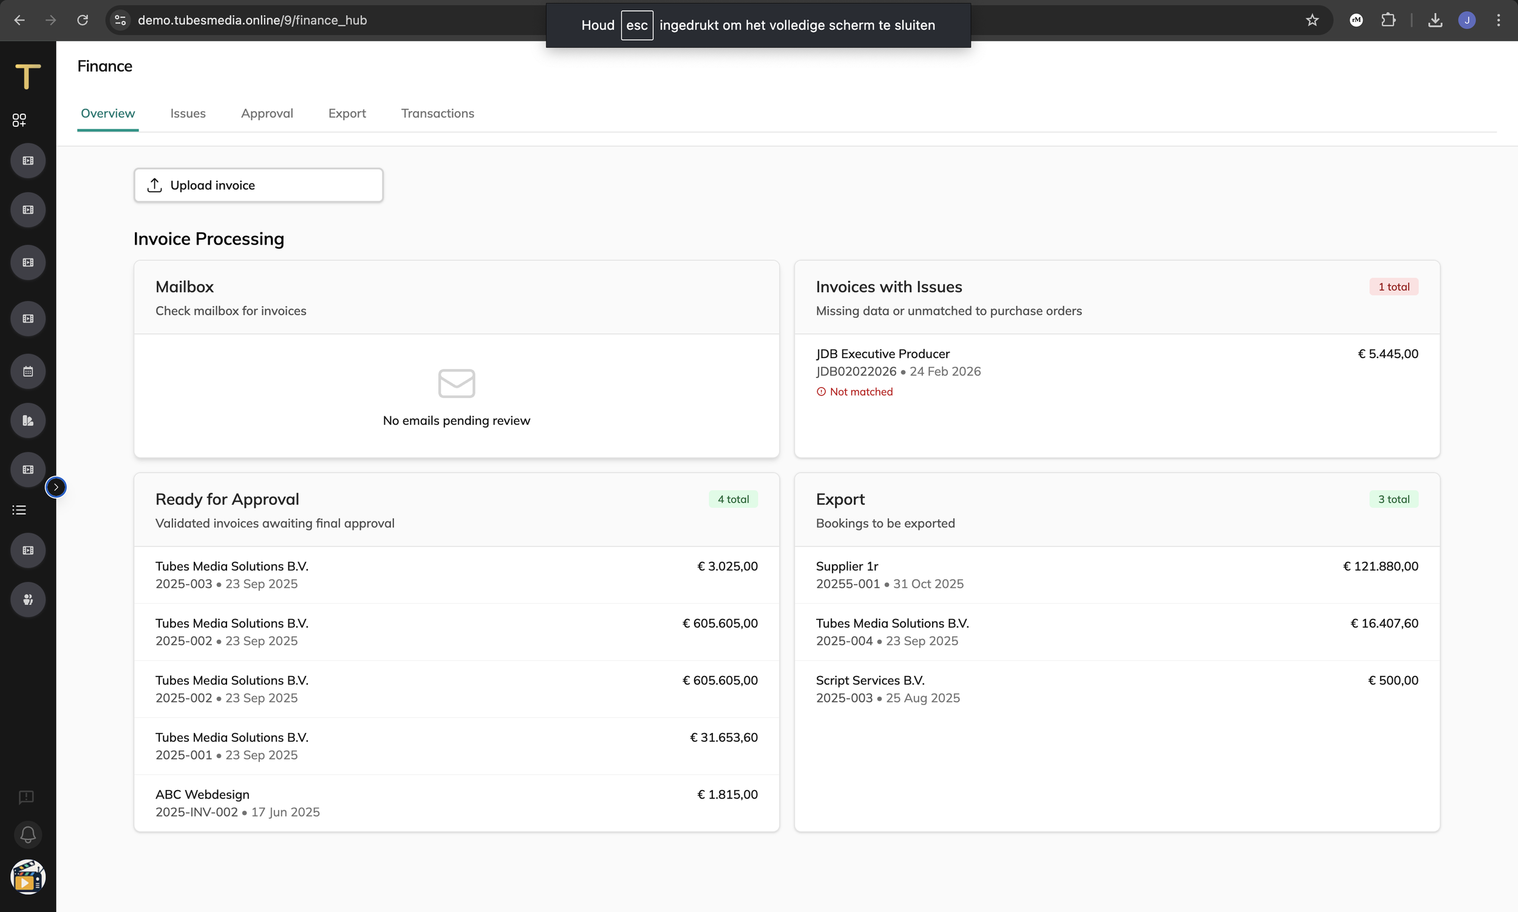Open the calendar icon in sidebar

[x=28, y=371]
